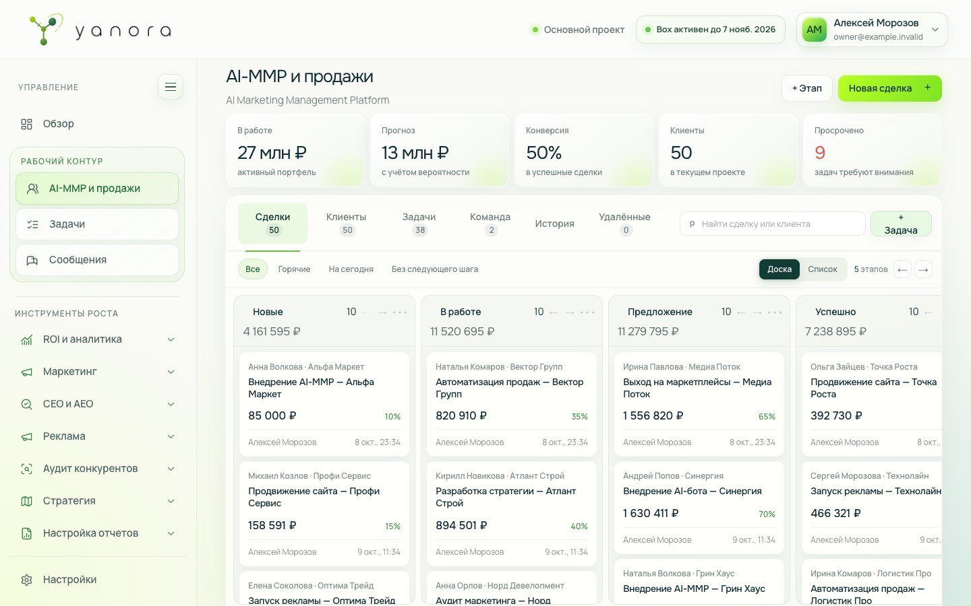Click the AM user avatar
Image resolution: width=971 pixels, height=606 pixels.
[x=815, y=30]
